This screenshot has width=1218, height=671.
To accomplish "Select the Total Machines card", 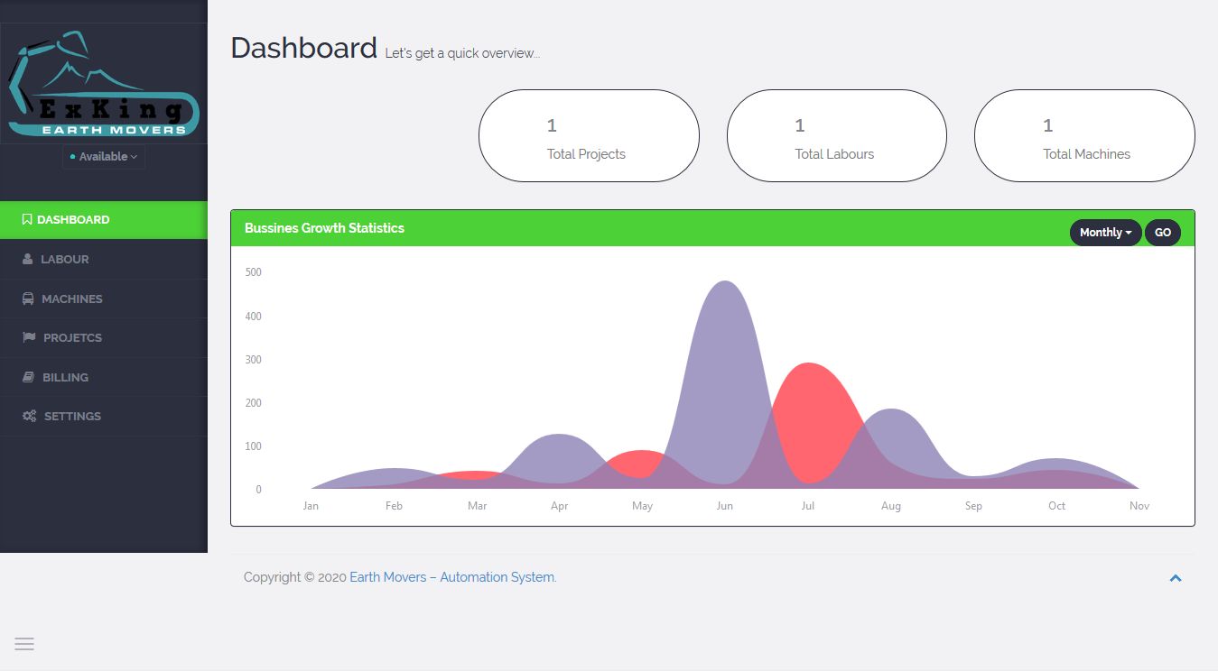I will click(x=1083, y=136).
